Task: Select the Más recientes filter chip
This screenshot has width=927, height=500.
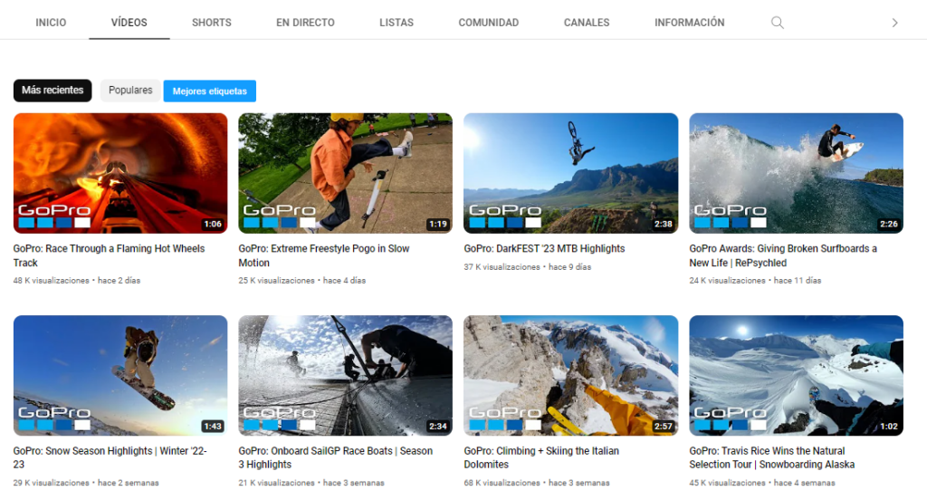Action: 53,91
